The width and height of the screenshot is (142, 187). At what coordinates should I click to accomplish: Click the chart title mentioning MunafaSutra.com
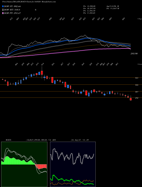pyautogui.click(x=29, y=2)
